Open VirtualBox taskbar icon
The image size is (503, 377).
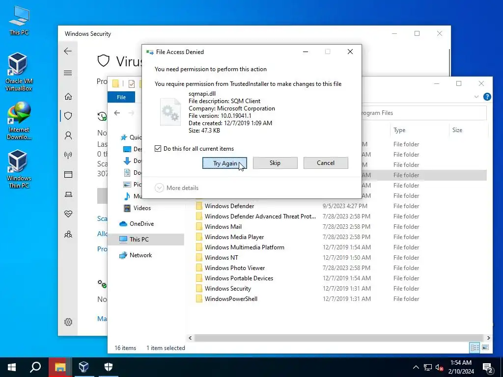(x=84, y=367)
